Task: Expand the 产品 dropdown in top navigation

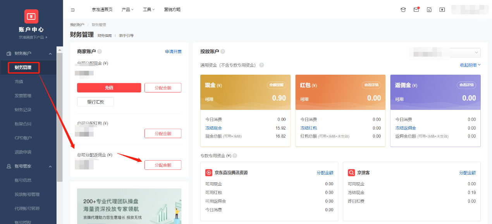Action: click(x=127, y=9)
